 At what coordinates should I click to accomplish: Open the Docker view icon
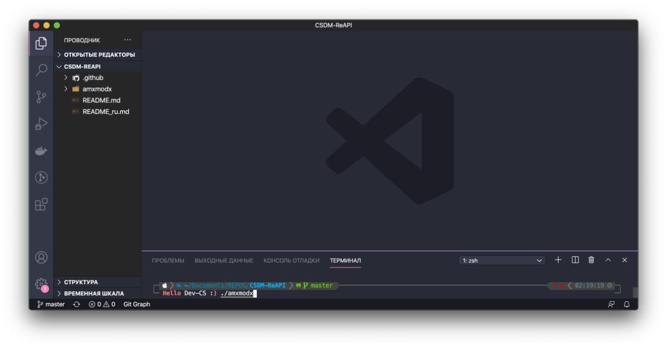(x=41, y=151)
